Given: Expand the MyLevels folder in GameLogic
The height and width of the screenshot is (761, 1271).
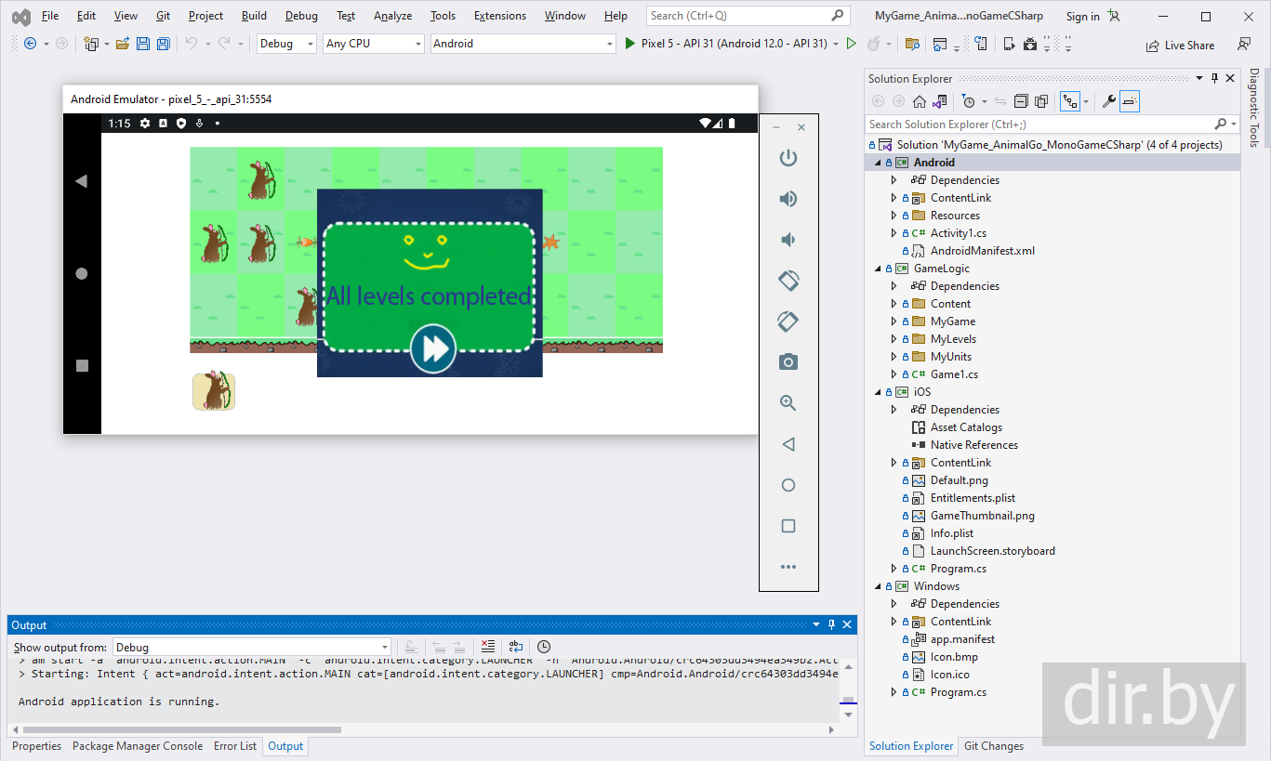Looking at the screenshot, I should (x=894, y=339).
